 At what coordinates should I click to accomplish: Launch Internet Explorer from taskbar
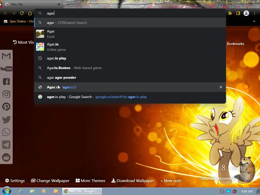coord(21,191)
